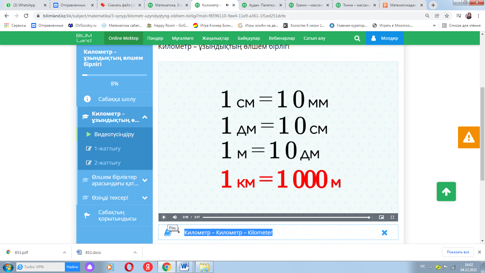Collapse the Километр – ұзындықтың section
This screenshot has height=273, width=485.
(145, 117)
